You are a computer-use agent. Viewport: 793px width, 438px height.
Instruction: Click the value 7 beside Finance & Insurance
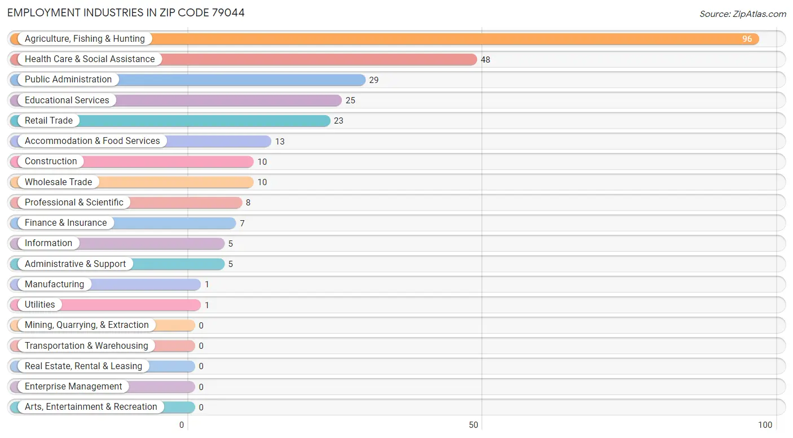[x=242, y=224]
